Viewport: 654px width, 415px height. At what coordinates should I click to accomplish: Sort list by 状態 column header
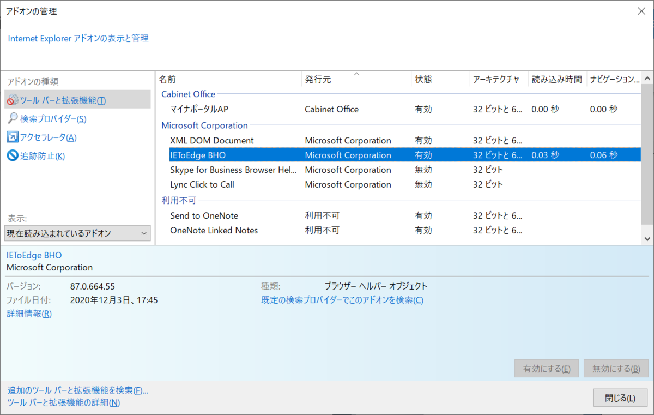click(x=440, y=79)
